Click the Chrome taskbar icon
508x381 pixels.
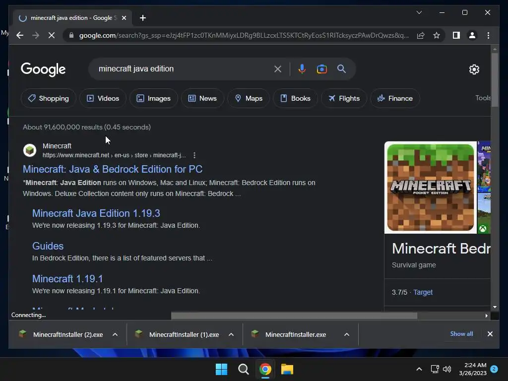tap(265, 369)
